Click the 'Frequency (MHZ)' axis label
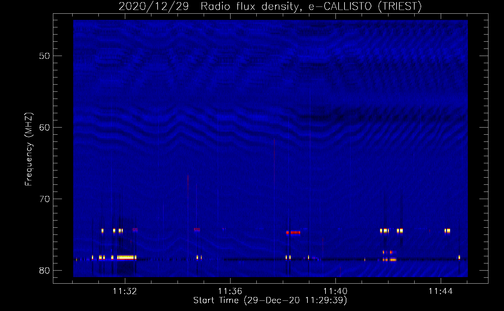The image size is (504, 311). [29, 149]
